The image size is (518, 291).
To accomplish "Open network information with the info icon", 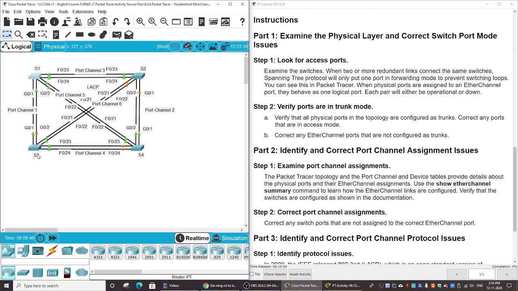I will [54, 22].
